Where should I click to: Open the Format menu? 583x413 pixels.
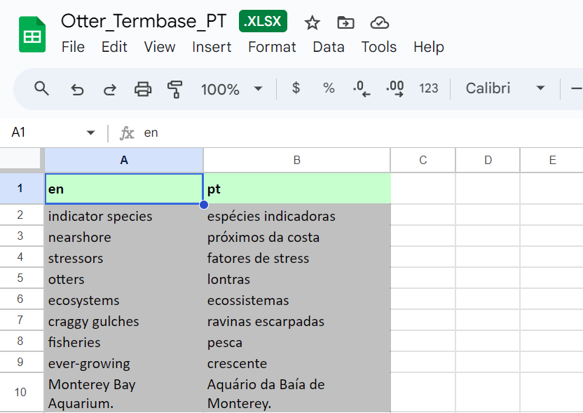coord(272,47)
